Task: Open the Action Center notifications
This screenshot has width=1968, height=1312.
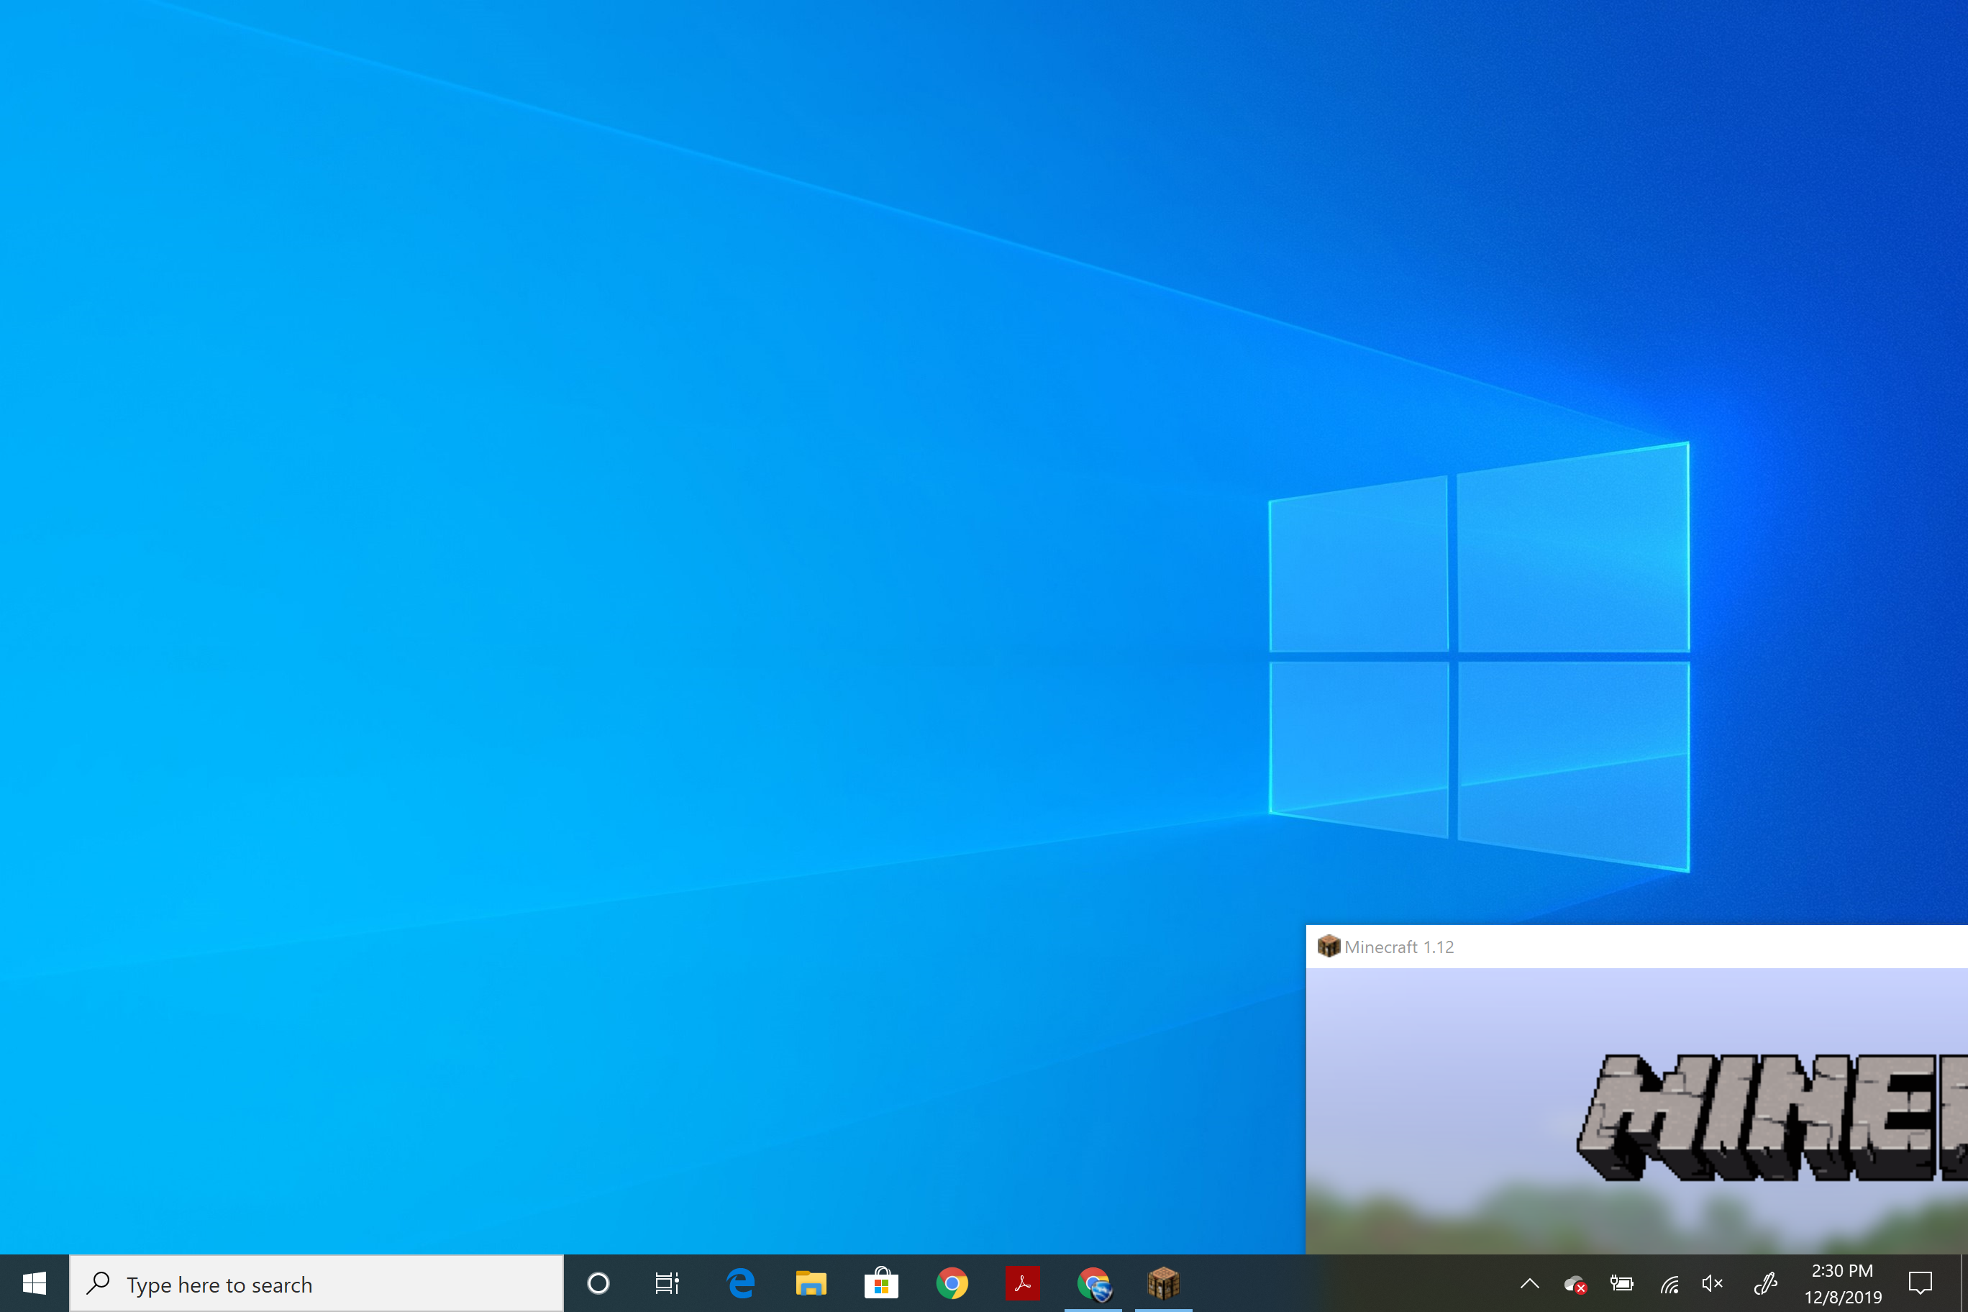Action: pyautogui.click(x=1921, y=1283)
